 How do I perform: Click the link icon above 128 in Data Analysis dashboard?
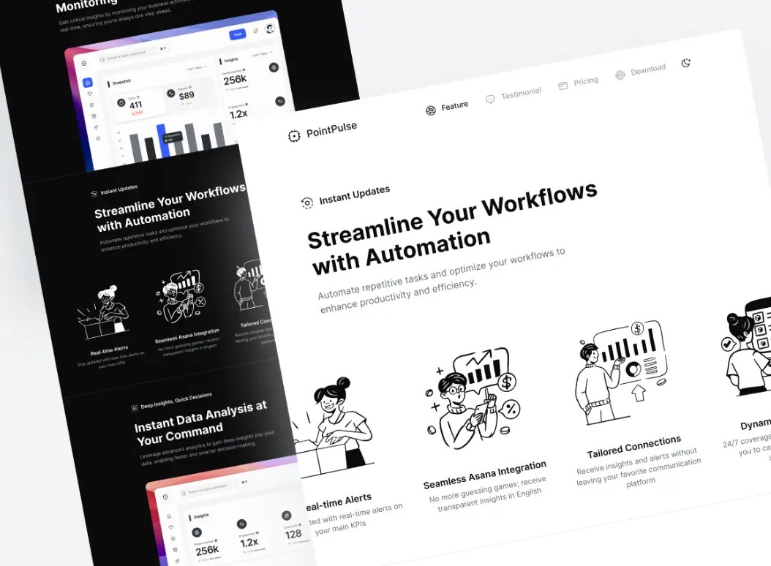287,515
